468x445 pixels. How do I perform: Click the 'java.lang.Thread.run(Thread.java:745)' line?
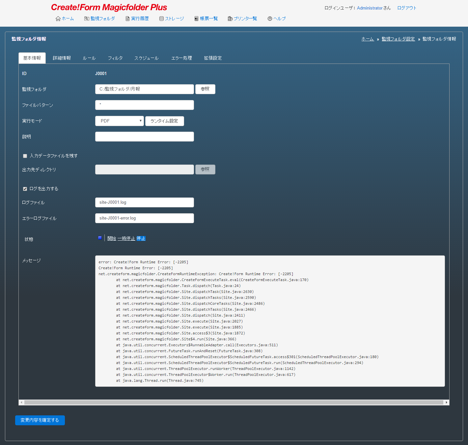coord(160,380)
